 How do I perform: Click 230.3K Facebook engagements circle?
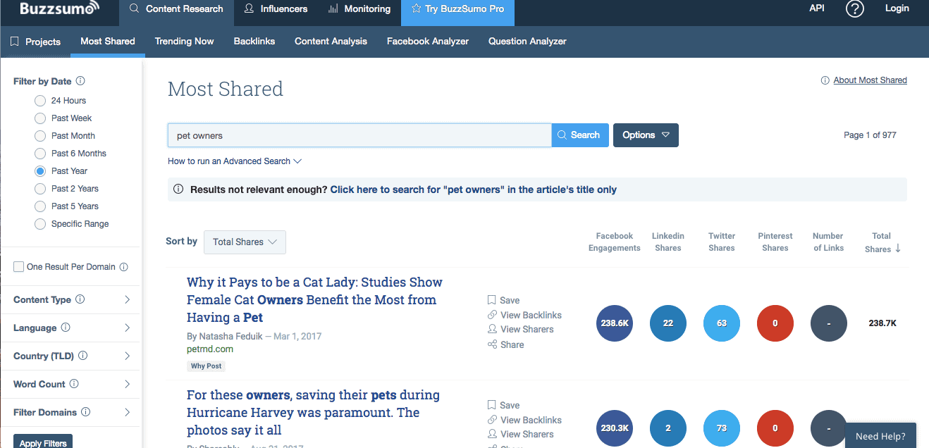(615, 428)
